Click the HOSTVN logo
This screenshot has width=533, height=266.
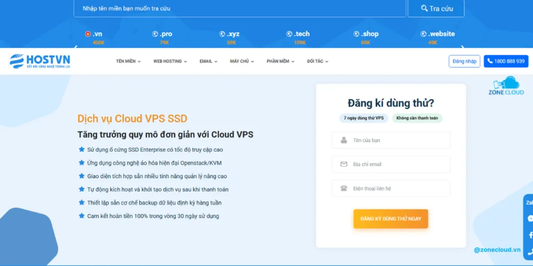tap(40, 61)
